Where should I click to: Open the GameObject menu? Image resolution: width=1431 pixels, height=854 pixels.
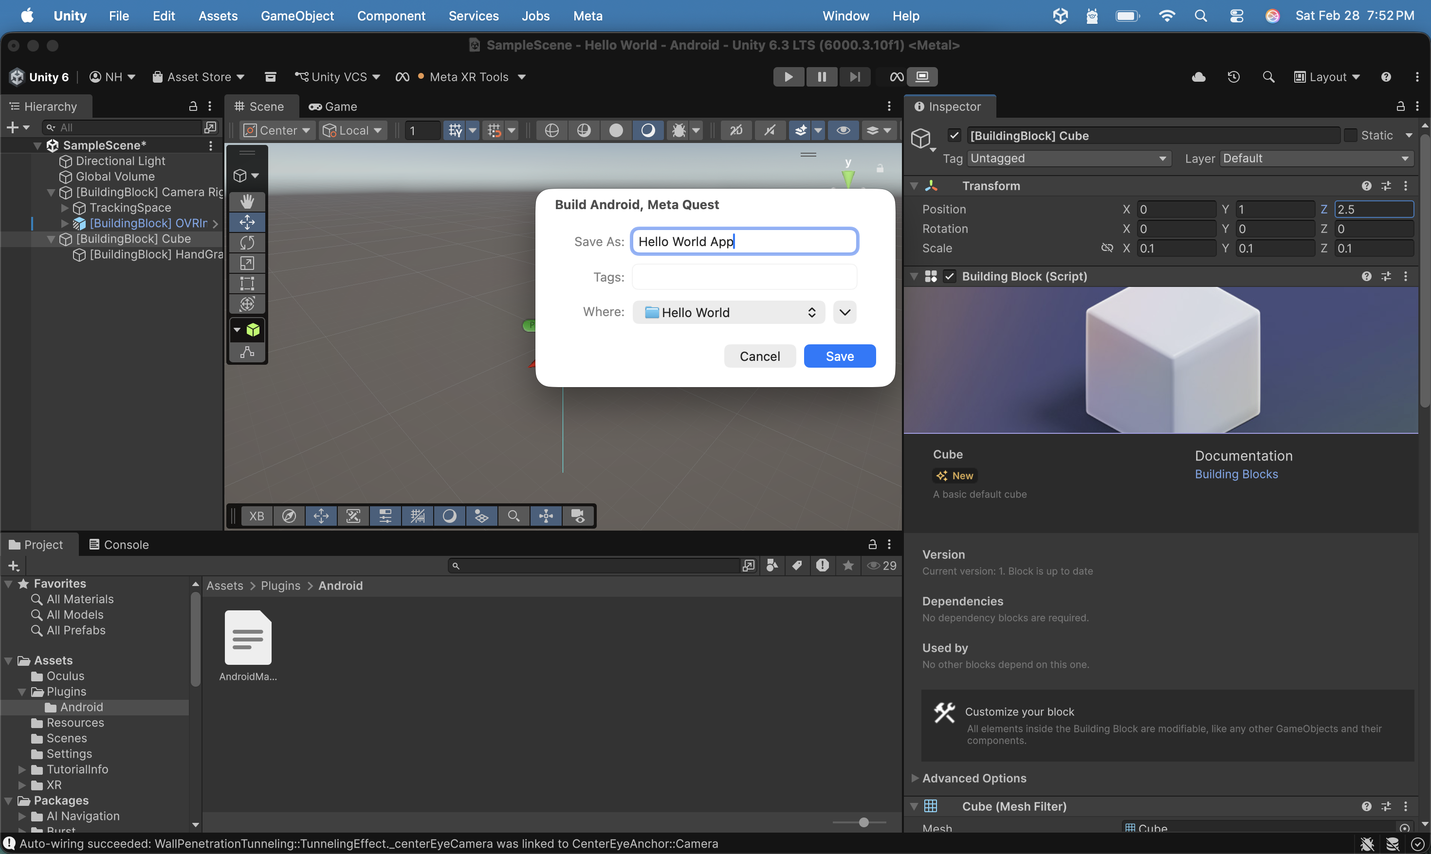point(297,16)
